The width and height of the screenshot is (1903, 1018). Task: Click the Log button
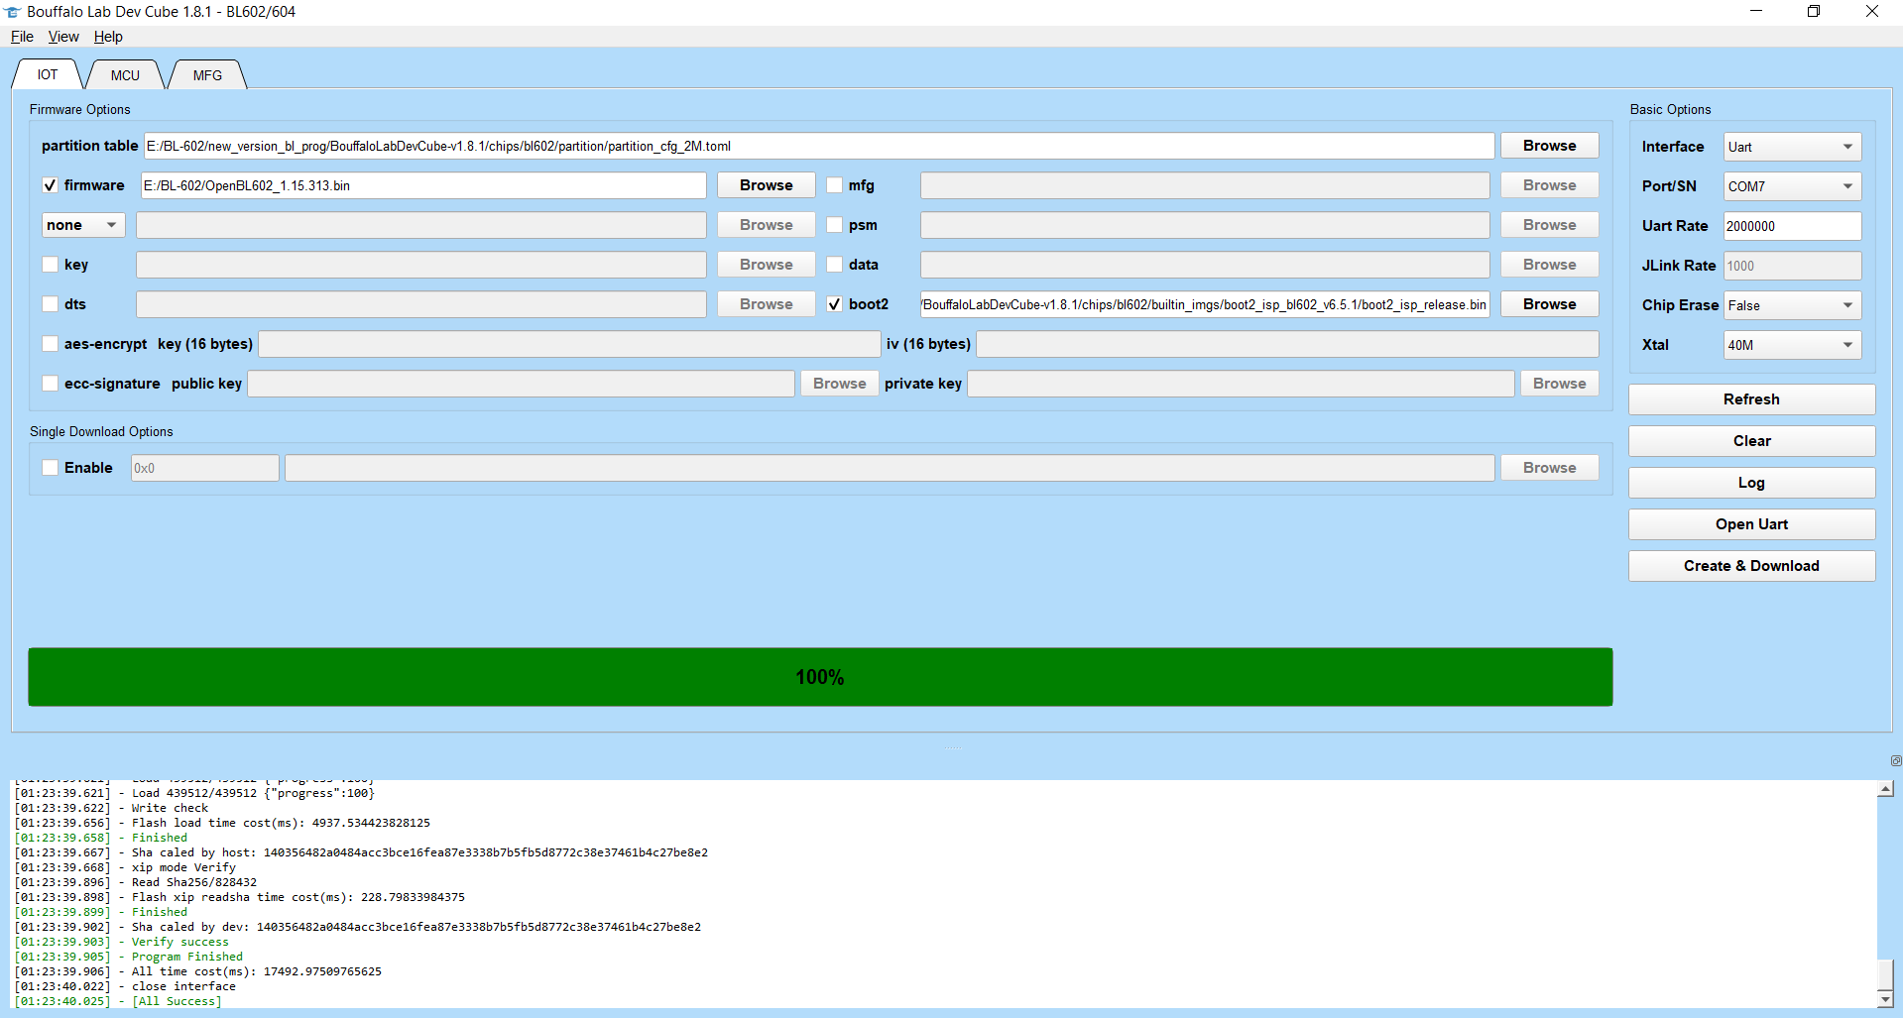(1751, 483)
